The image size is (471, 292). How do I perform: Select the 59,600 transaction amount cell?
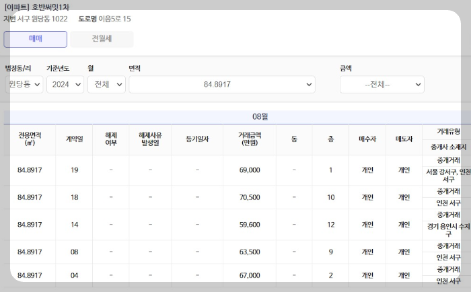coord(250,225)
